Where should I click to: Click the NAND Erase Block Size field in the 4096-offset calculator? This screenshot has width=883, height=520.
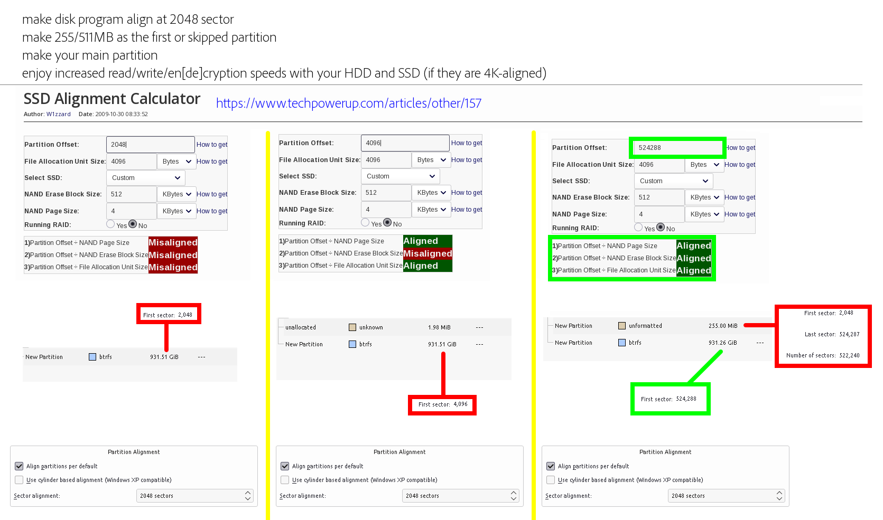click(386, 193)
